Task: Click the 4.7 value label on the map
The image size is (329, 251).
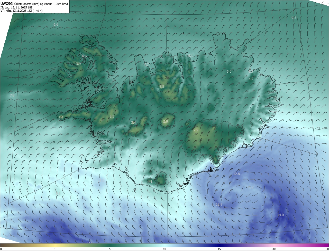Action: (251, 79)
